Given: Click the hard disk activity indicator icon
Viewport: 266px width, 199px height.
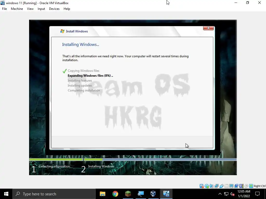Looking at the screenshot, I should (x=202, y=186).
